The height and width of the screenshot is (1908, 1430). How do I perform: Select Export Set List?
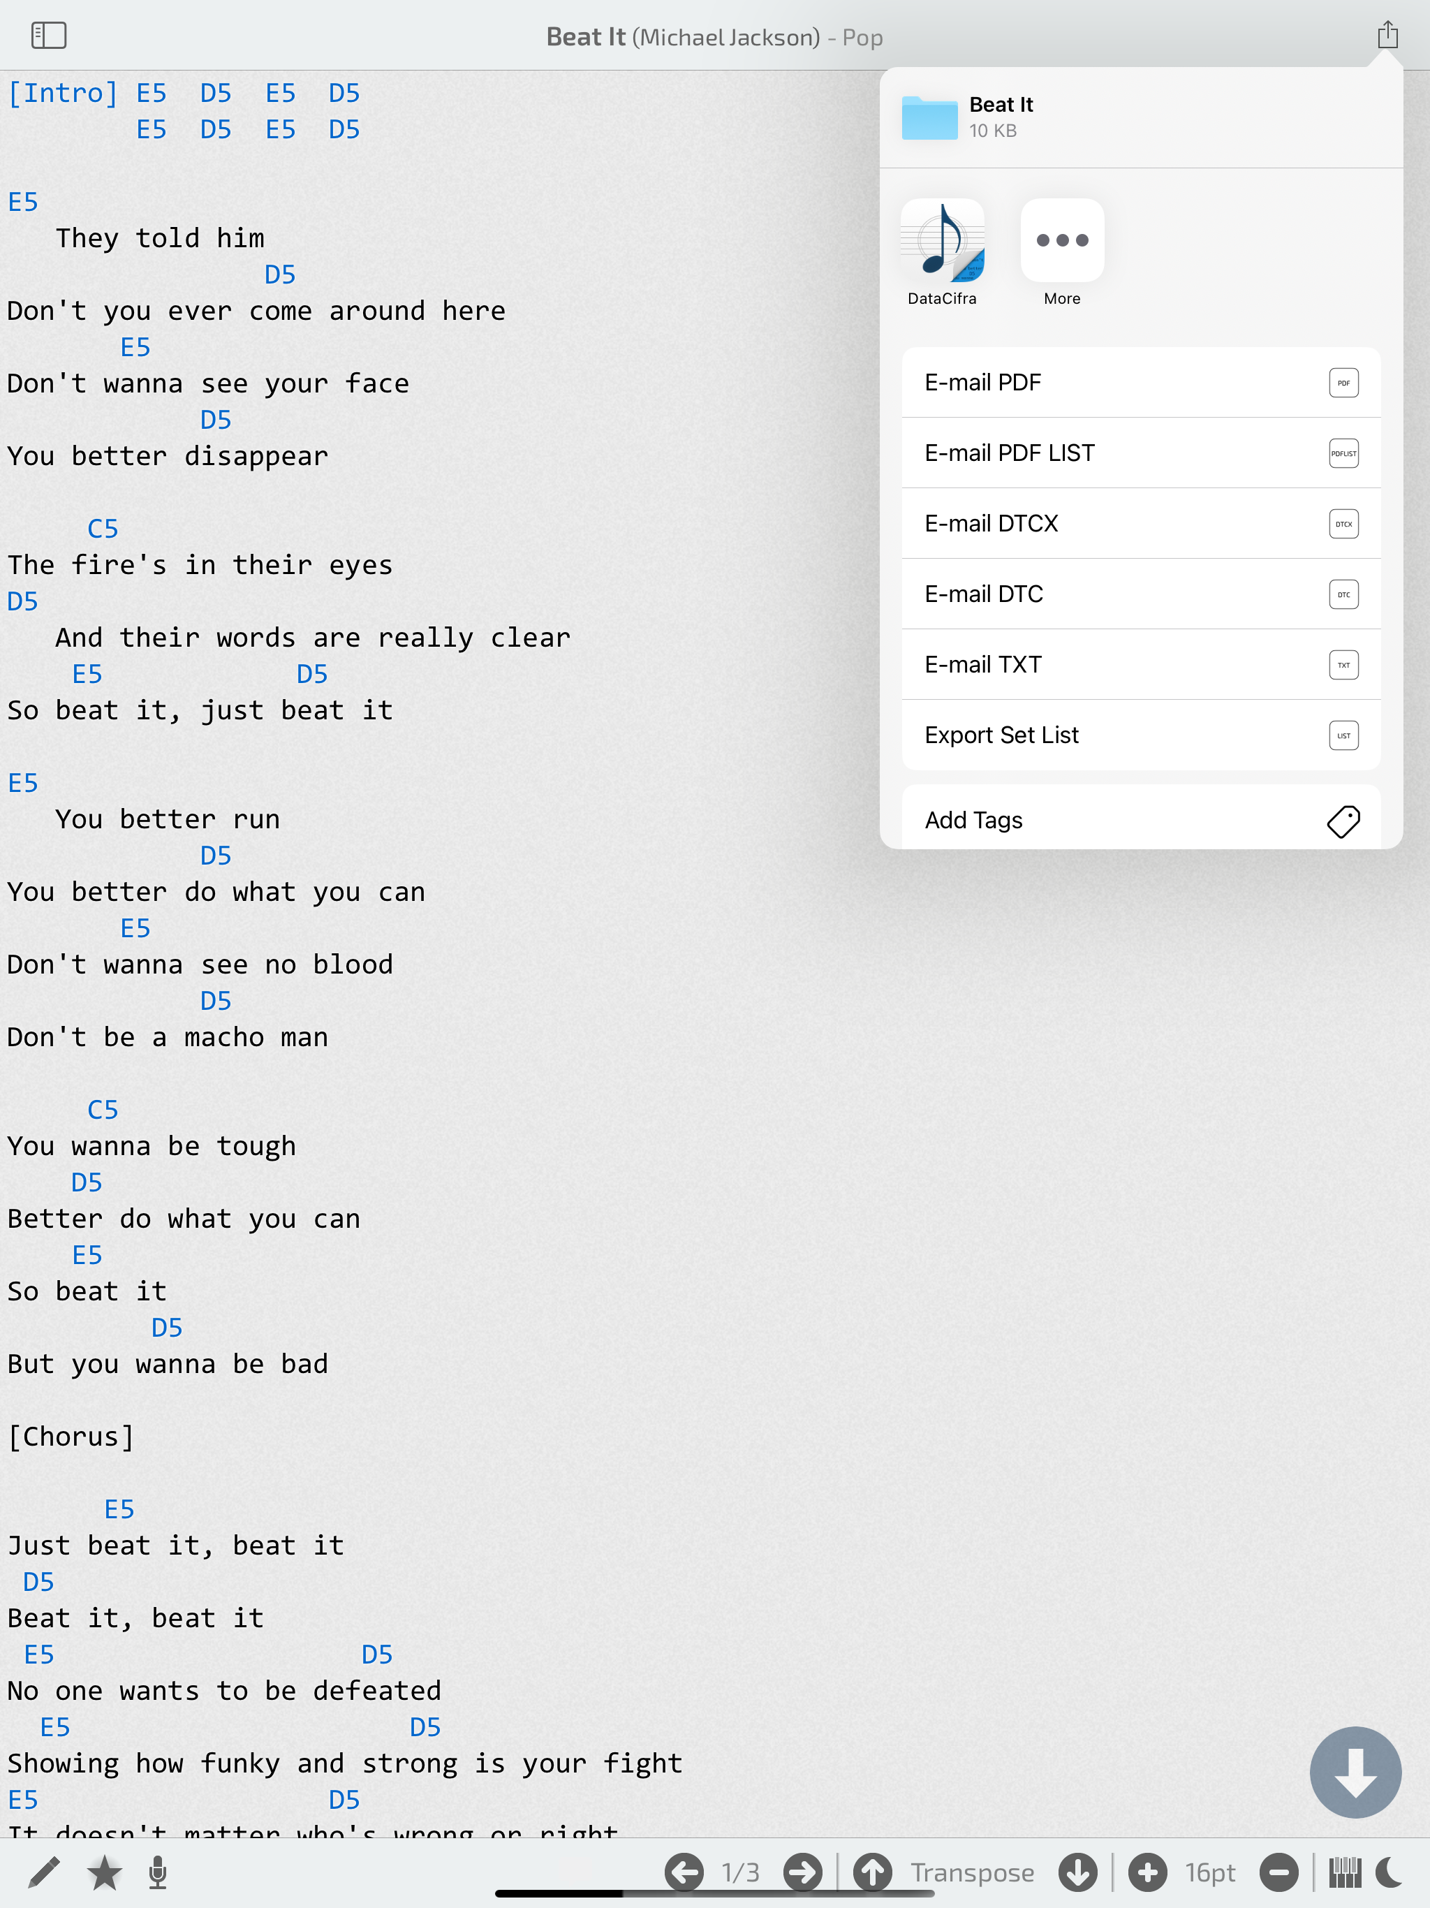(1140, 735)
